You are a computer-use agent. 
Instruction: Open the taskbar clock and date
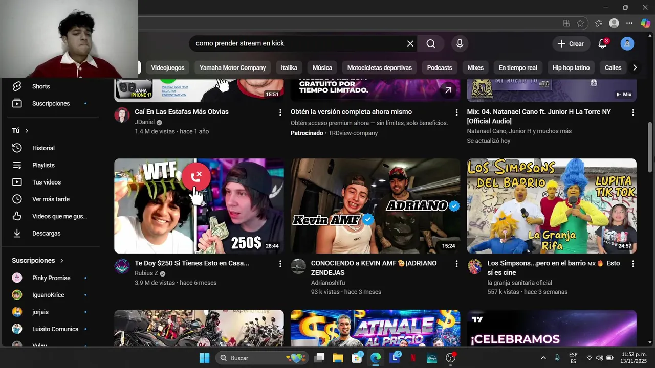(634, 358)
